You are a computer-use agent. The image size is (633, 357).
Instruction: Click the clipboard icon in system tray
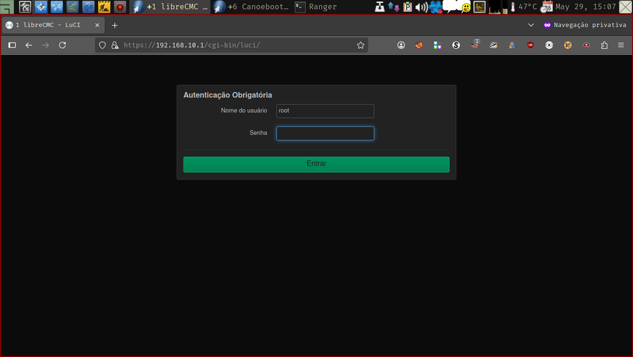point(407,7)
